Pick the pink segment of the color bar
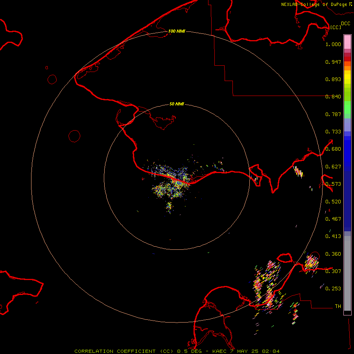354x354 pixels. click(x=347, y=42)
